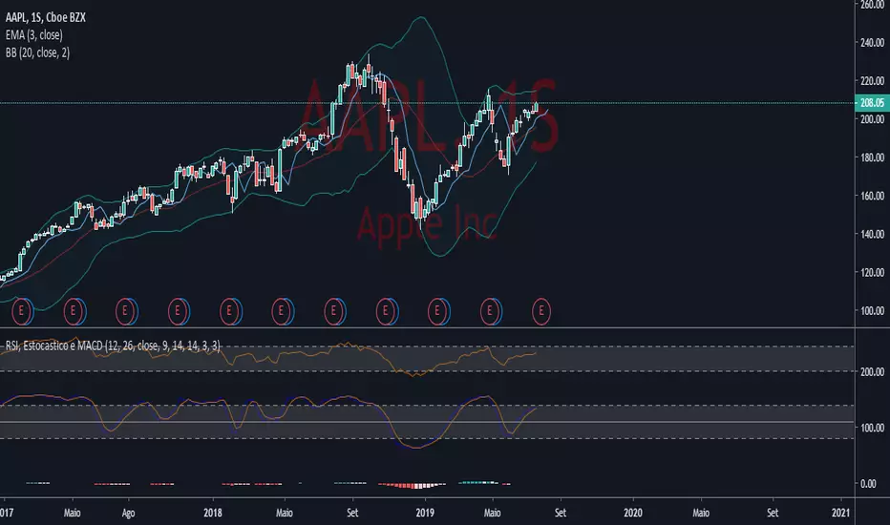Click the 2019 label on the time axis

pyautogui.click(x=425, y=514)
